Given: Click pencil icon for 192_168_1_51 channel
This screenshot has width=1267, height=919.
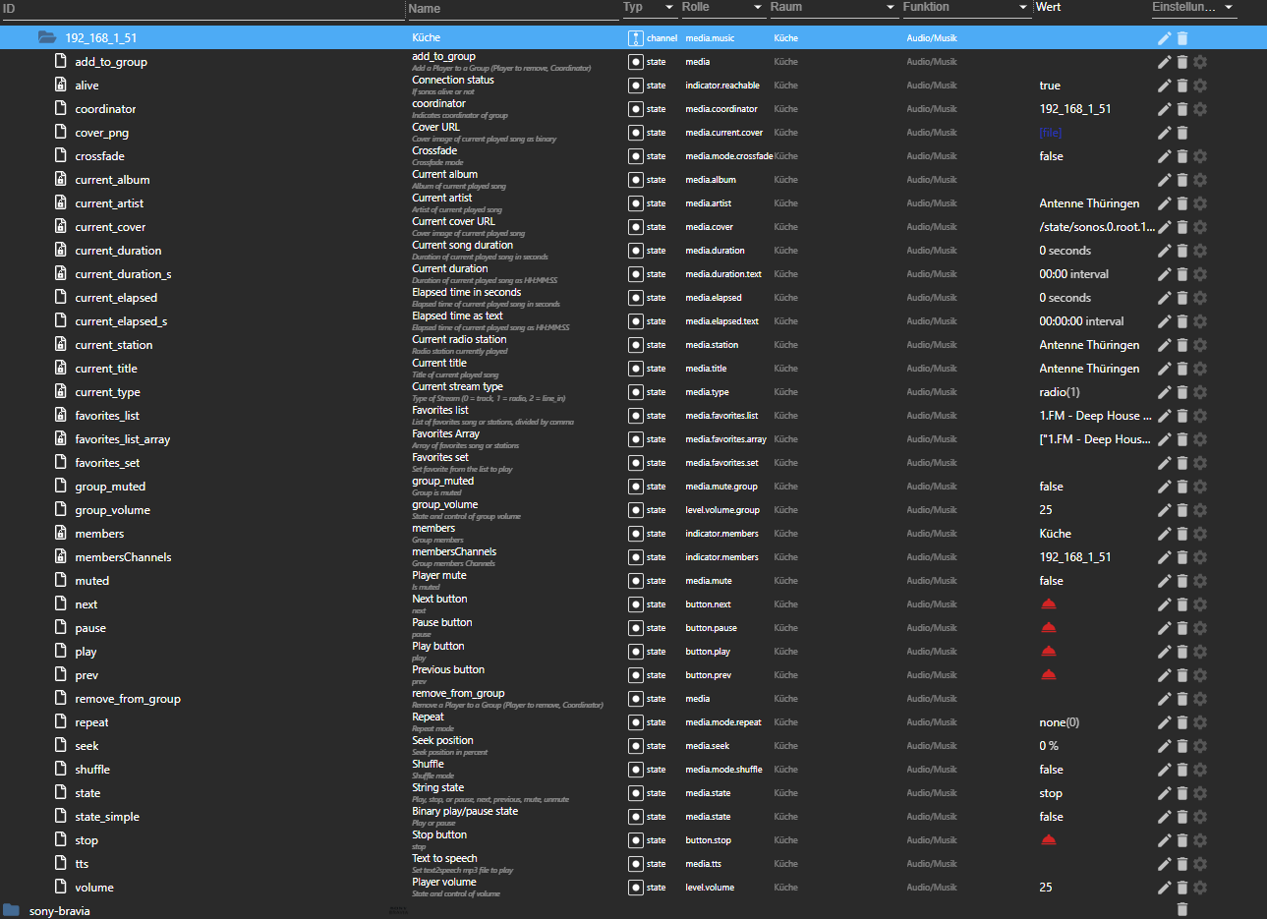Looking at the screenshot, I should point(1164,38).
